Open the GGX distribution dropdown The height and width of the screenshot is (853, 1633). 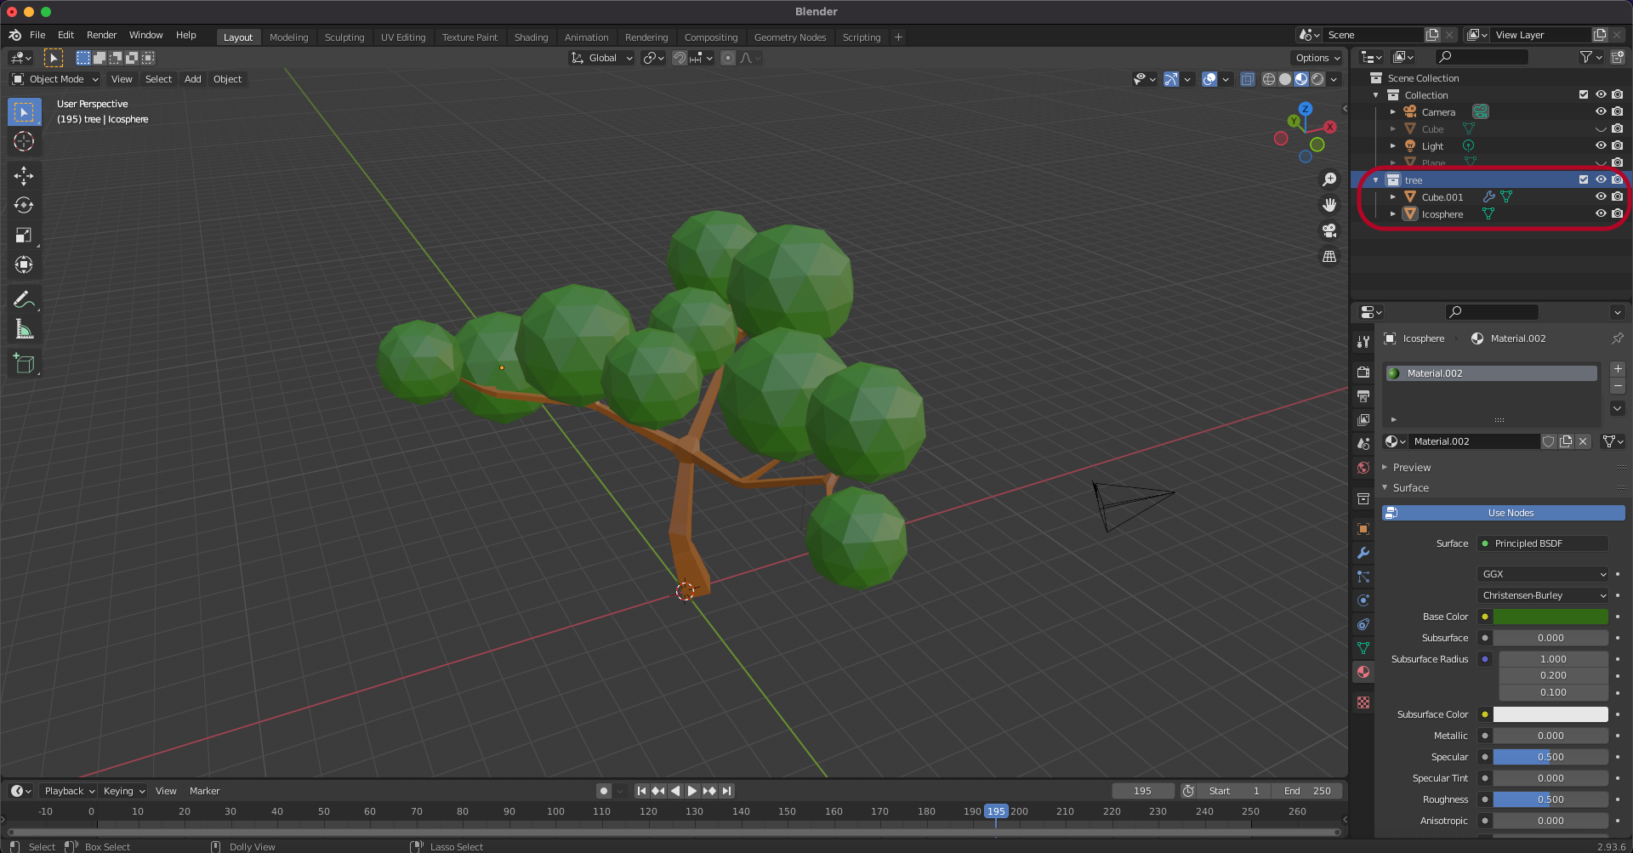click(x=1543, y=574)
